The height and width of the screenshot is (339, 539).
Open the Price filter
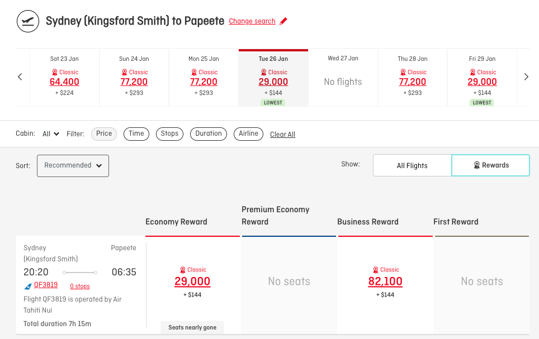pos(104,134)
